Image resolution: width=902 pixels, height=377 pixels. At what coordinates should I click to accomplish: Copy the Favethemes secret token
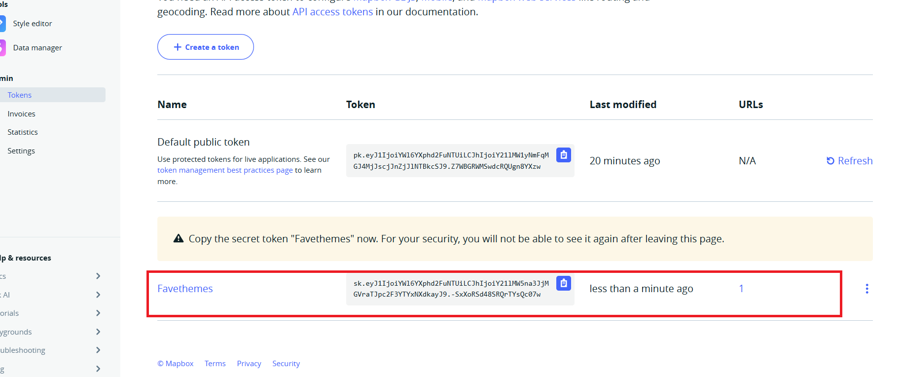563,283
